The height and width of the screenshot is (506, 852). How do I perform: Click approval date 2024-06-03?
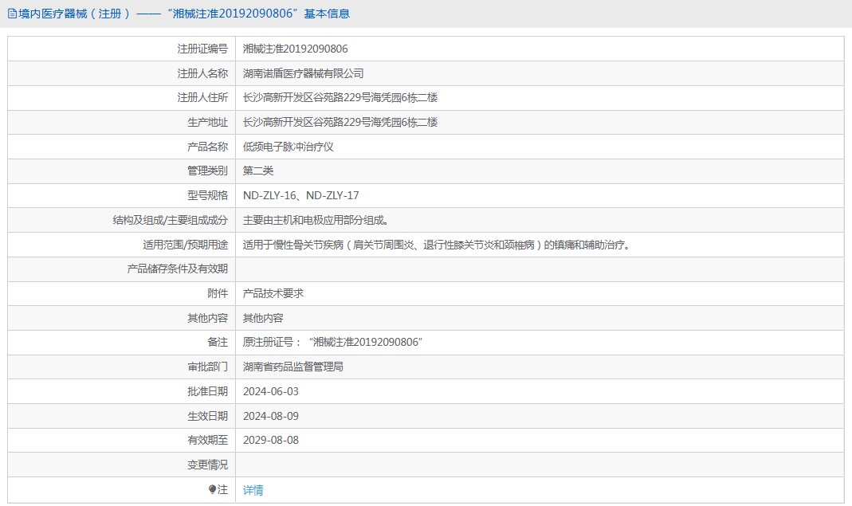point(271,391)
